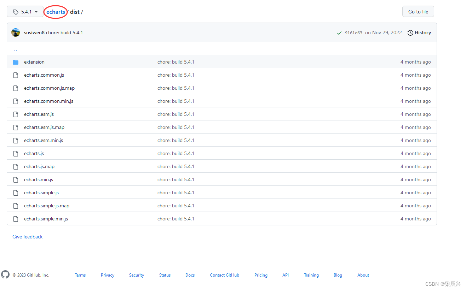
Task: Click file icon beside echarts.simple.min.js
Action: pyautogui.click(x=16, y=219)
